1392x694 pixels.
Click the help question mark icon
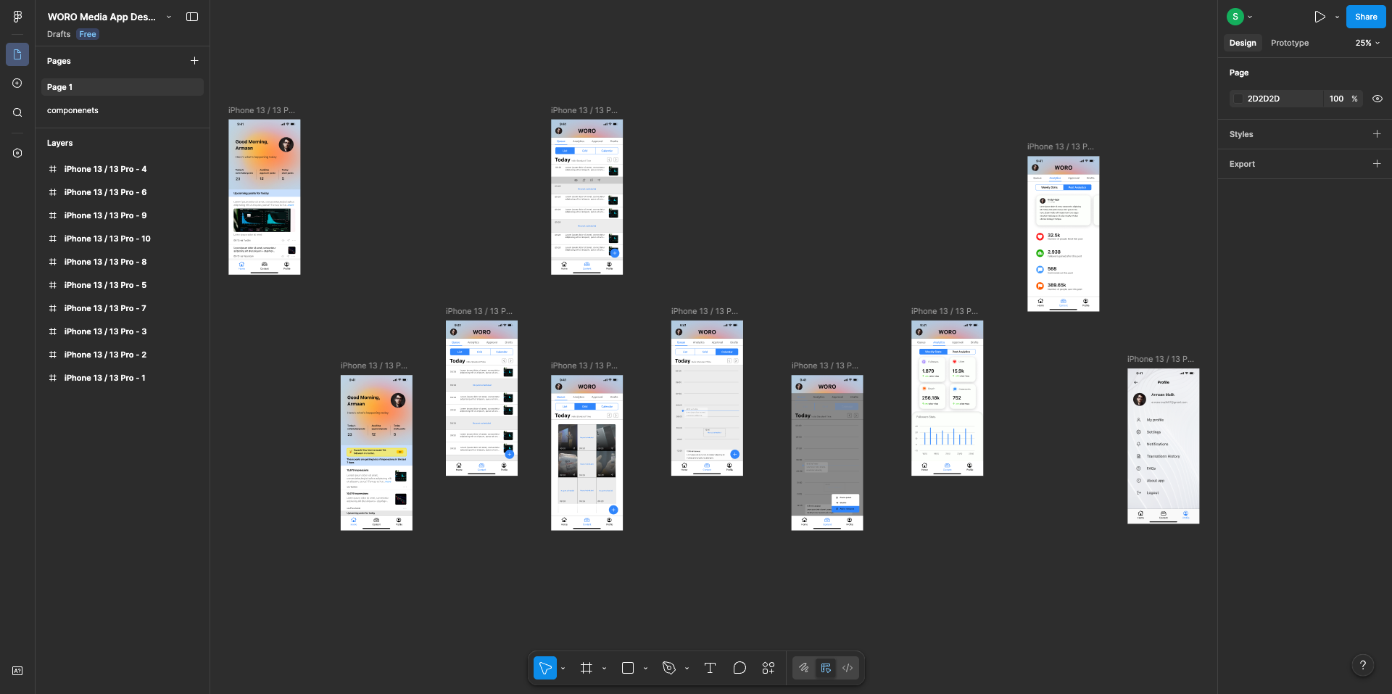click(x=1364, y=664)
